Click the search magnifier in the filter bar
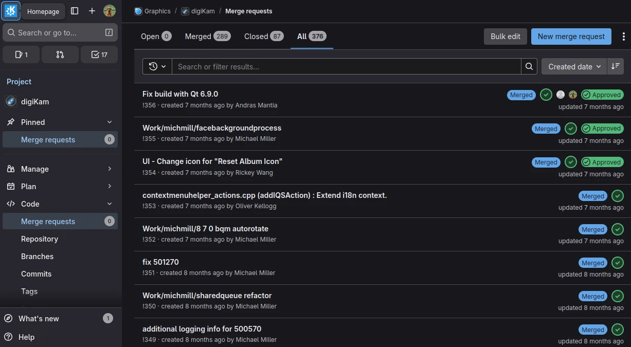Viewport: 631px width, 347px height. tap(529, 66)
